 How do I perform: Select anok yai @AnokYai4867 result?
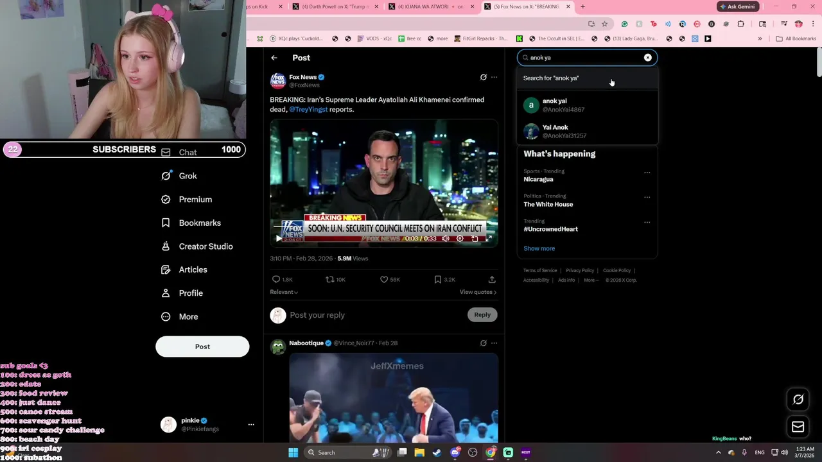(588, 105)
